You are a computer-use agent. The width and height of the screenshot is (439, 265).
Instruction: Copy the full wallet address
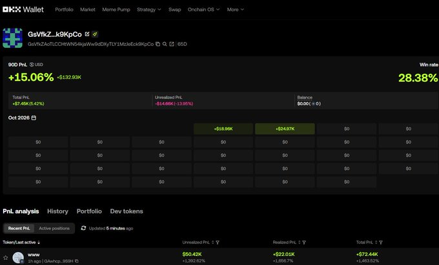[158, 44]
